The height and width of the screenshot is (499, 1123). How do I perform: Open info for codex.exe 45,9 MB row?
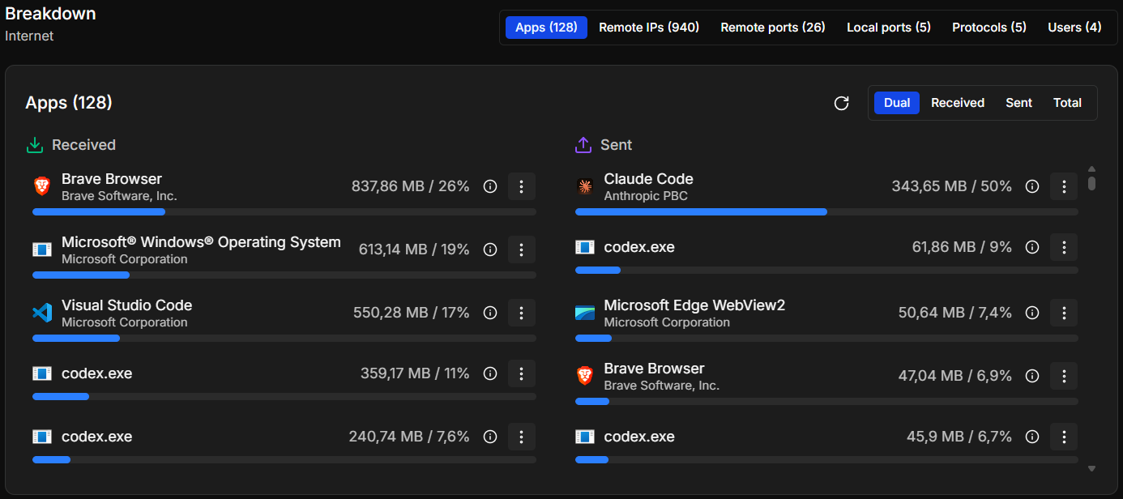tap(1032, 437)
